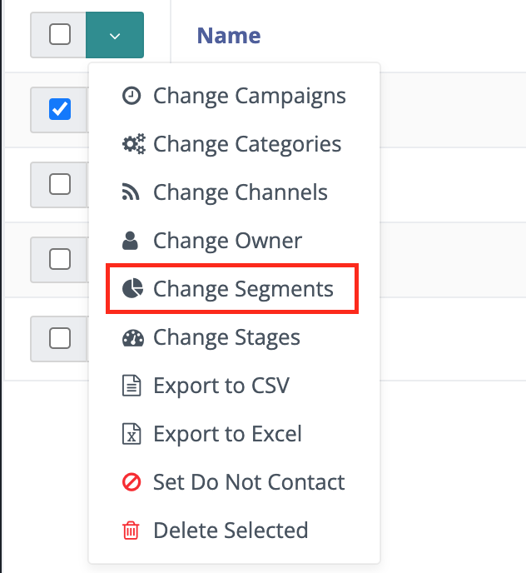Image resolution: width=526 pixels, height=573 pixels.
Task: Uncheck the checked first row checkbox
Action: coord(60,109)
